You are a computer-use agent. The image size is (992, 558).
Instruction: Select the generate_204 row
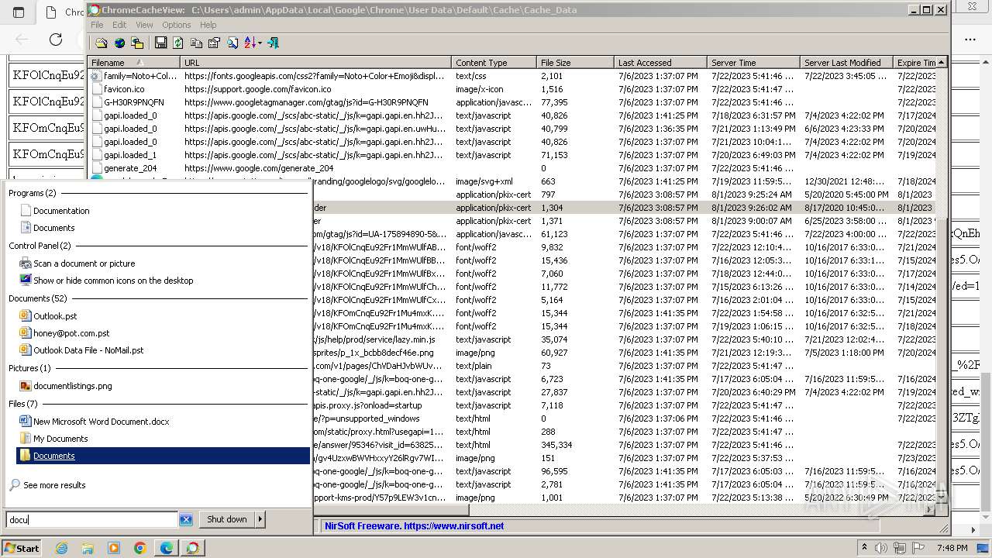511,168
